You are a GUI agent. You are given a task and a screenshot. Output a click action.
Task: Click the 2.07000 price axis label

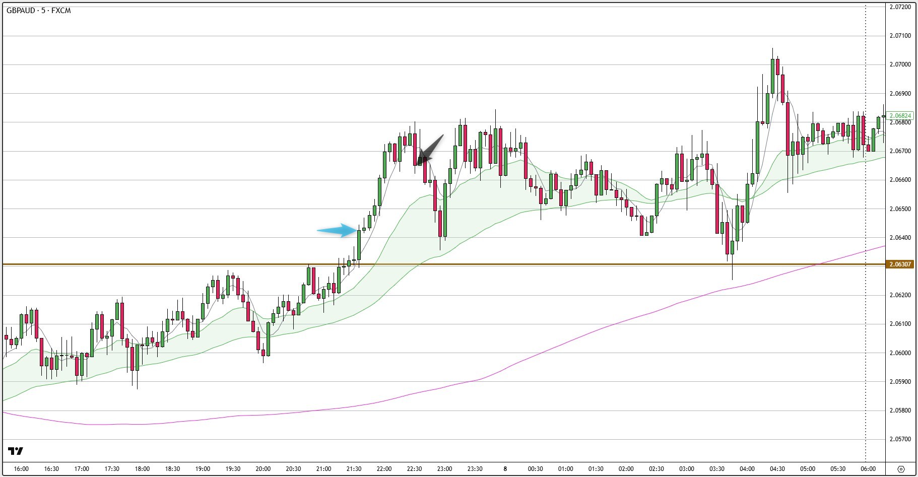(900, 64)
